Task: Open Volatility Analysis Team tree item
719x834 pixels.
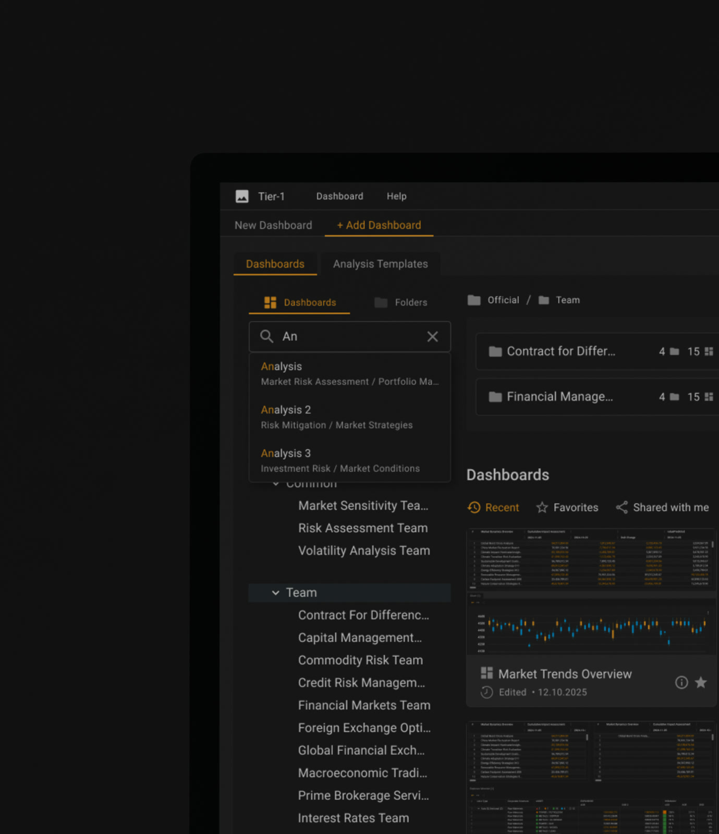Action: (364, 550)
